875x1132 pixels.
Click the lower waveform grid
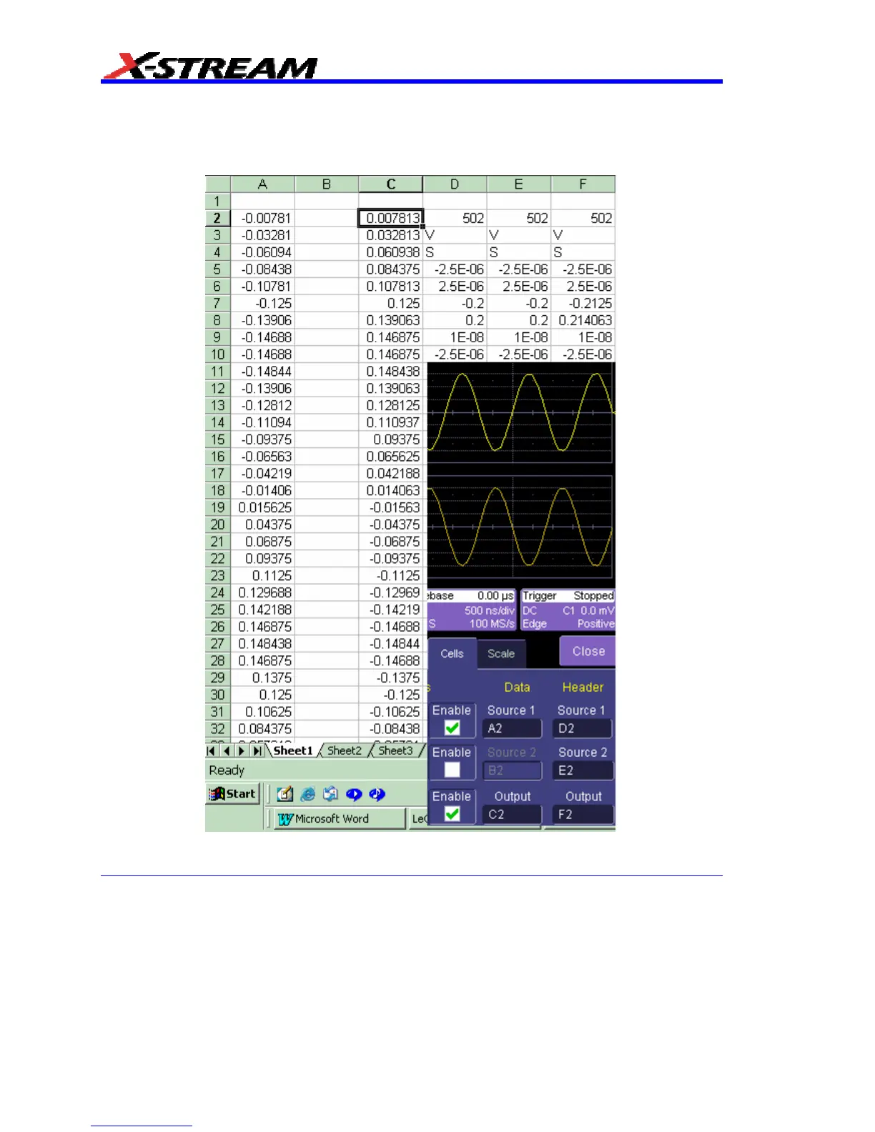[x=520, y=527]
